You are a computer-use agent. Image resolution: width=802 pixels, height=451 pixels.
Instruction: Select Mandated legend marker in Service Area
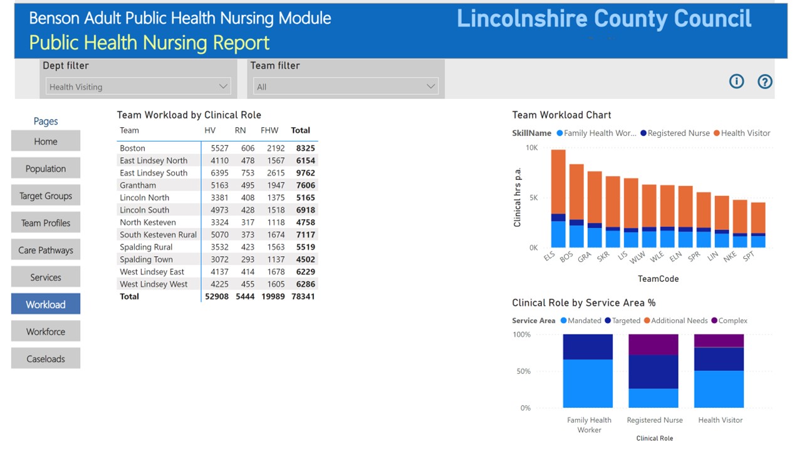[563, 321]
